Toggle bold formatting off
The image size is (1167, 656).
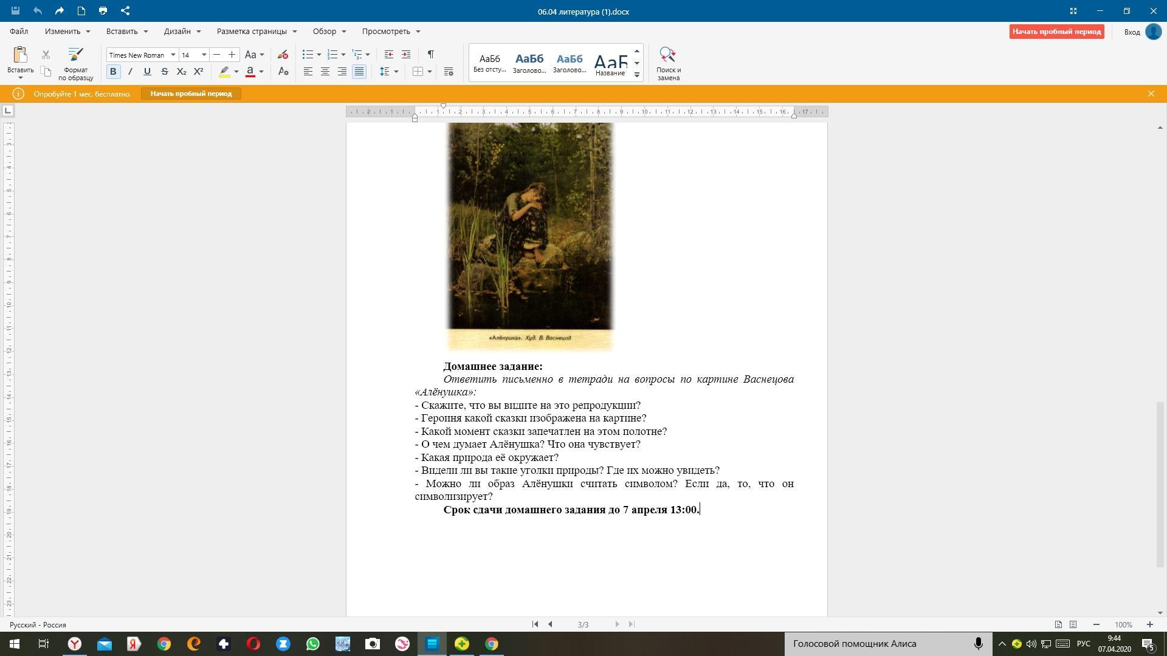tap(113, 72)
